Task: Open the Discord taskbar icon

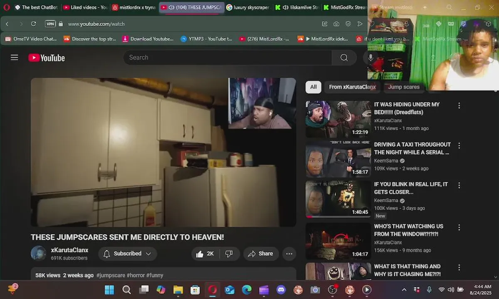Action: click(281, 289)
